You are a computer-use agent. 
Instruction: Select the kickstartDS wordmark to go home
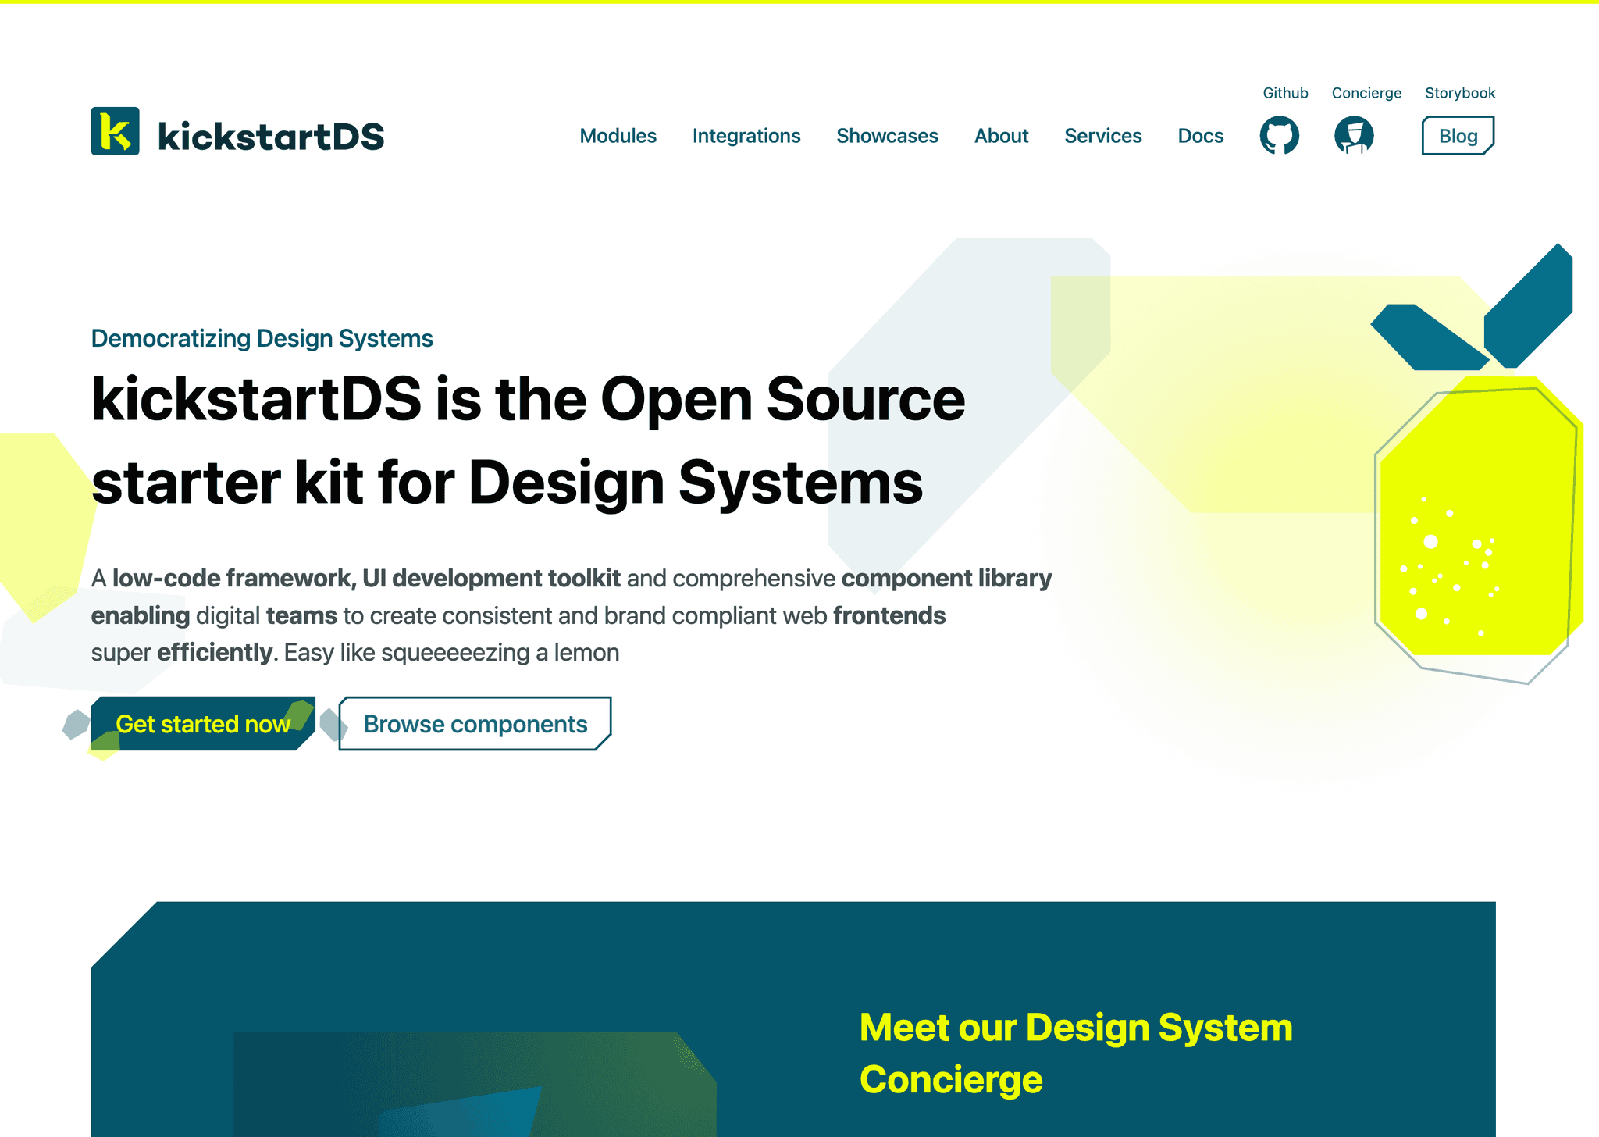(x=269, y=135)
